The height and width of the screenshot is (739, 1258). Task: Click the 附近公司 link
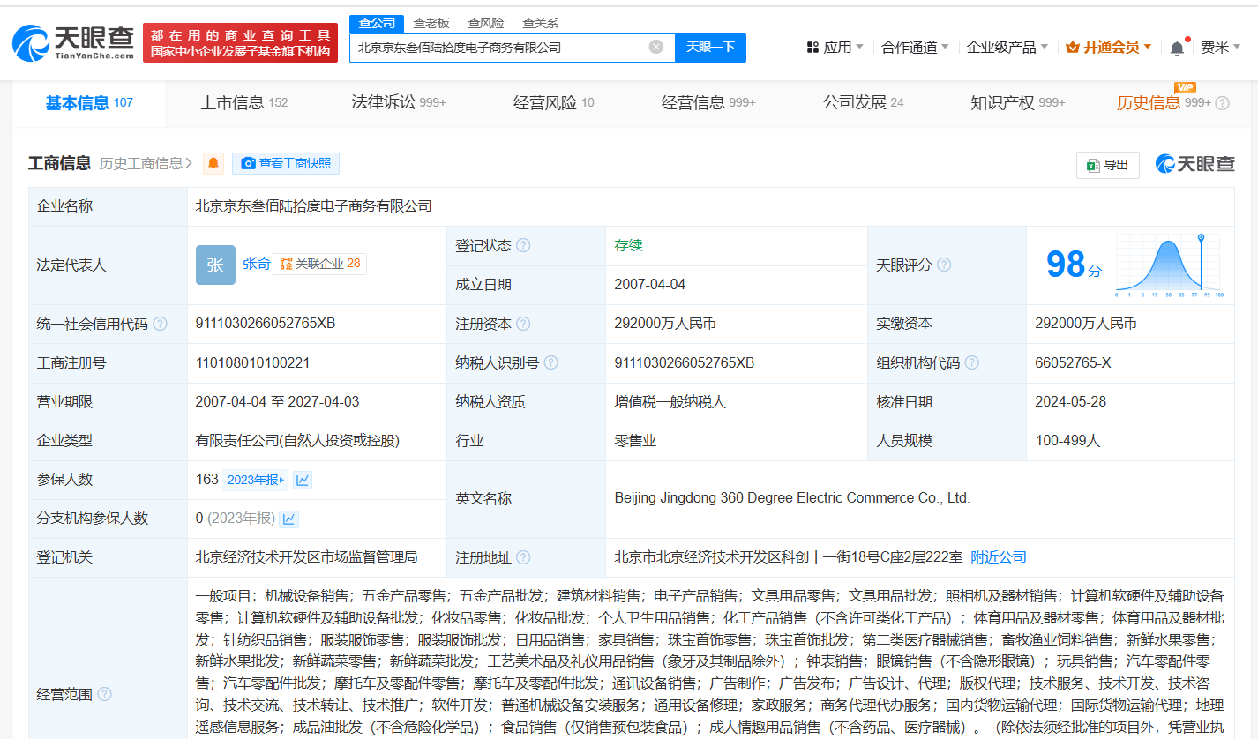pyautogui.click(x=999, y=557)
